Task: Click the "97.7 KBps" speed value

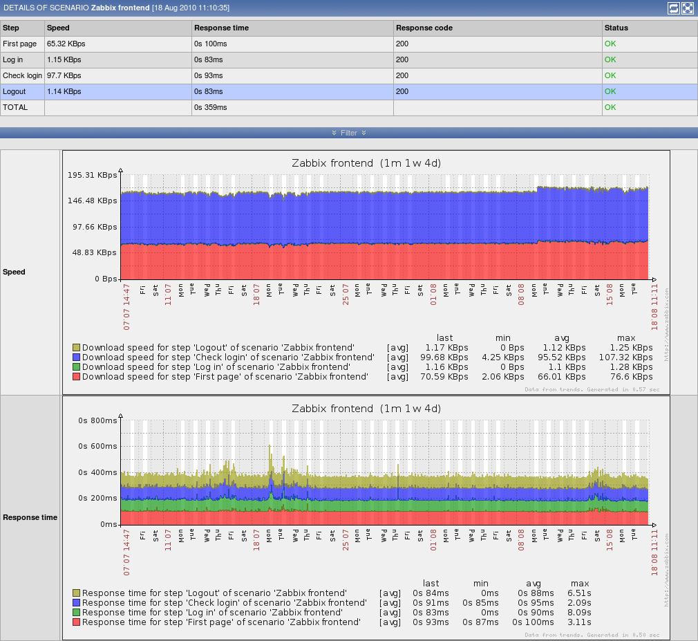Action: coord(64,76)
